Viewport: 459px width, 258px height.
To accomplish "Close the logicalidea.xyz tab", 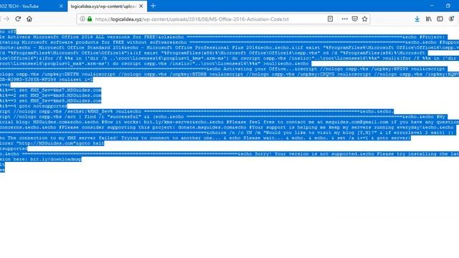I will [141, 6].
